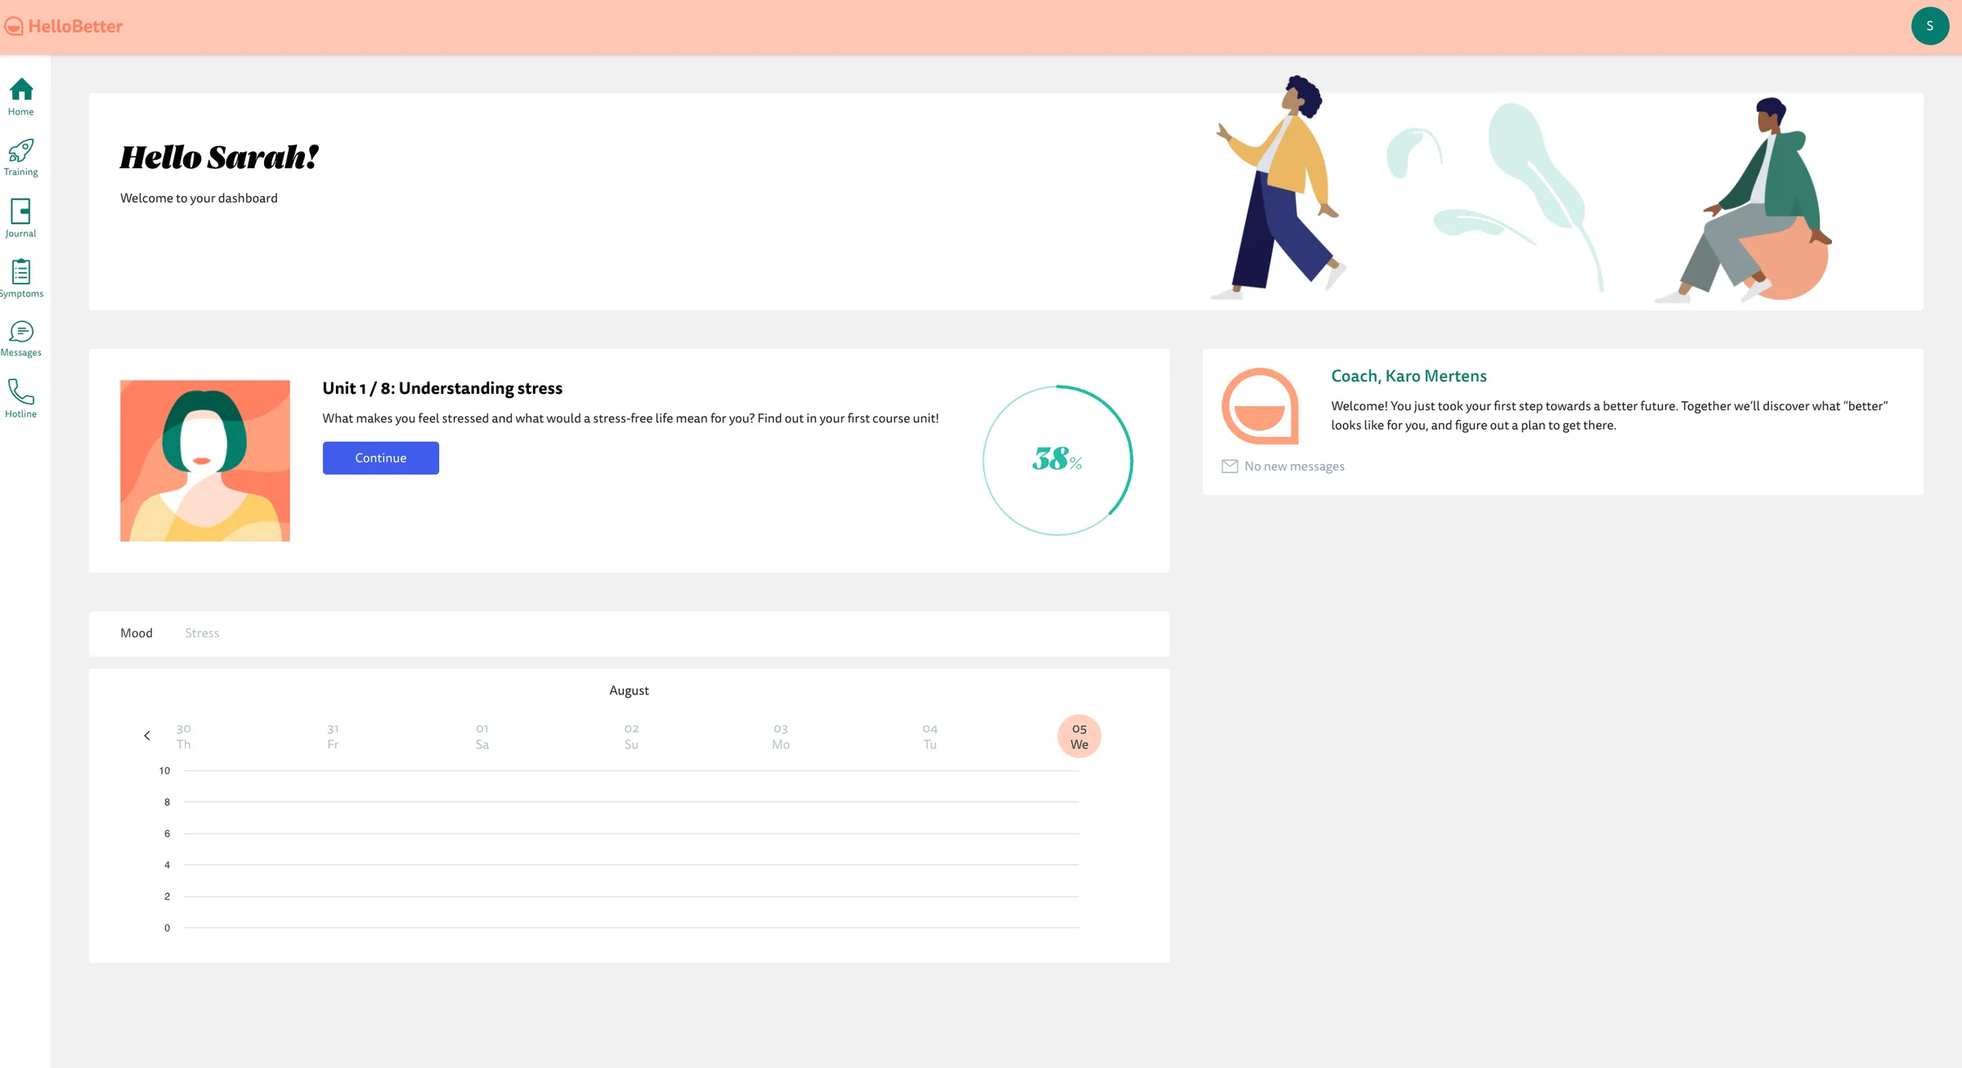The image size is (1962, 1068).
Task: Open the profile avatar menu
Action: point(1930,25)
